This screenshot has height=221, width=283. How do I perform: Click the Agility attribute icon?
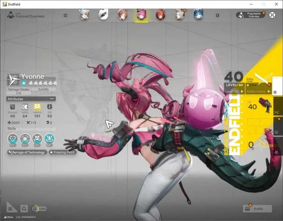point(25,107)
